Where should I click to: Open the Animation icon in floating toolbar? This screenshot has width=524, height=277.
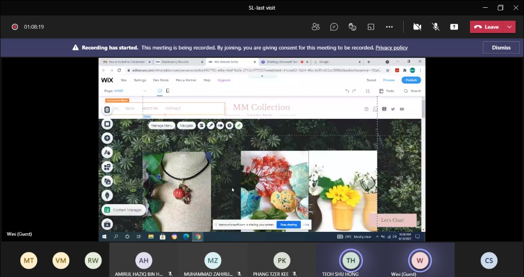pyautogui.click(x=220, y=125)
